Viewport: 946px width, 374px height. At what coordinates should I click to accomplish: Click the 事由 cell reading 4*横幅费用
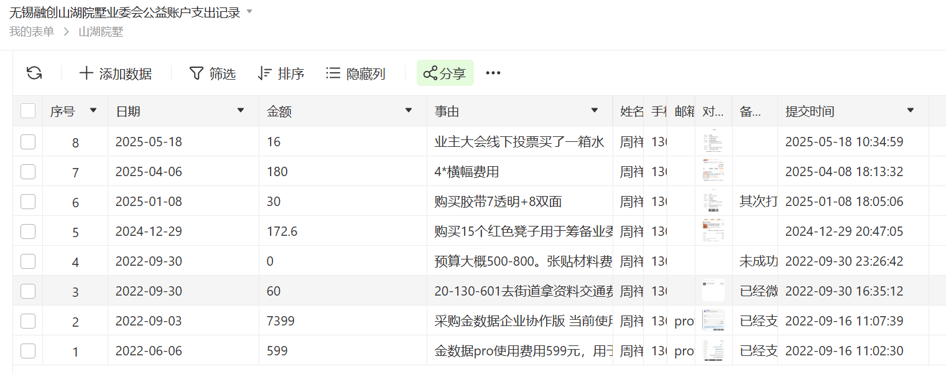[x=466, y=172]
